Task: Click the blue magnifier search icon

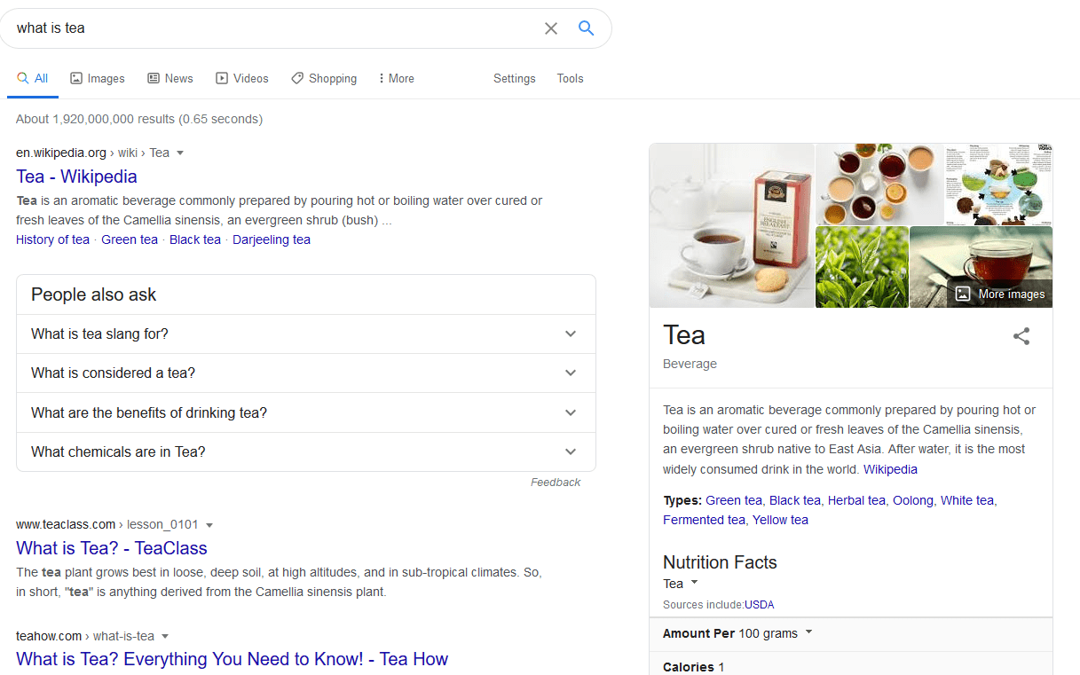Action: 586,27
